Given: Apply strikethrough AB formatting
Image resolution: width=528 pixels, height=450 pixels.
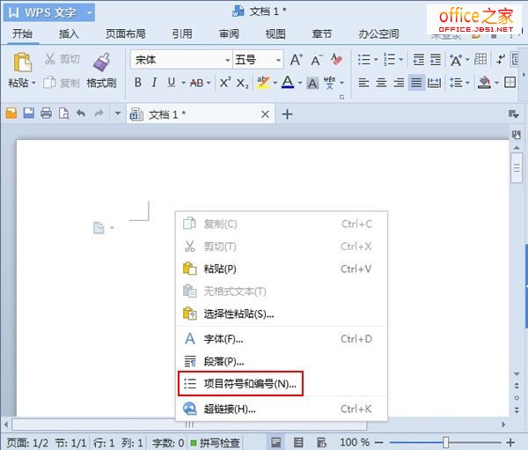Looking at the screenshot, I should [x=196, y=83].
